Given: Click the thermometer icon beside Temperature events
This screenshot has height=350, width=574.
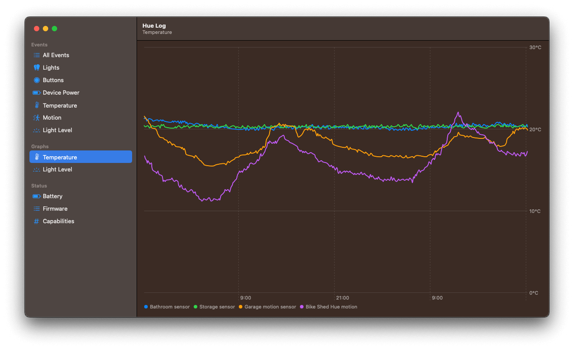Looking at the screenshot, I should 36,105.
